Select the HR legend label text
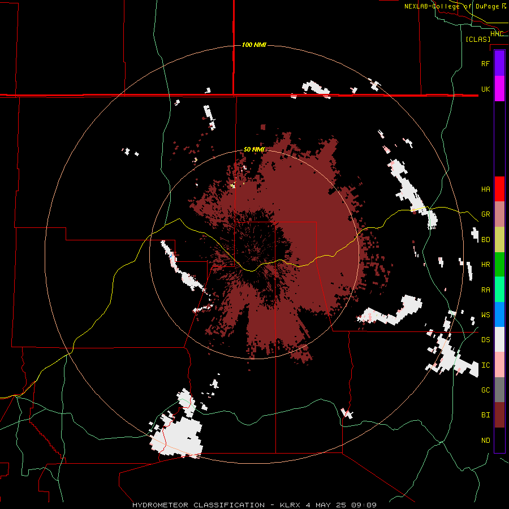This screenshot has height=509, width=509. point(485,265)
